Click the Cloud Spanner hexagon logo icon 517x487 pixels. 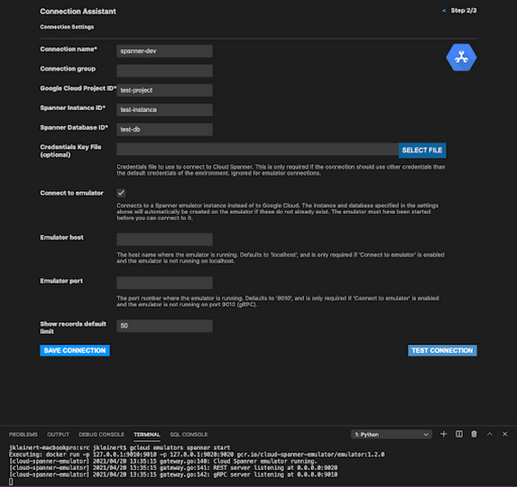tap(461, 58)
